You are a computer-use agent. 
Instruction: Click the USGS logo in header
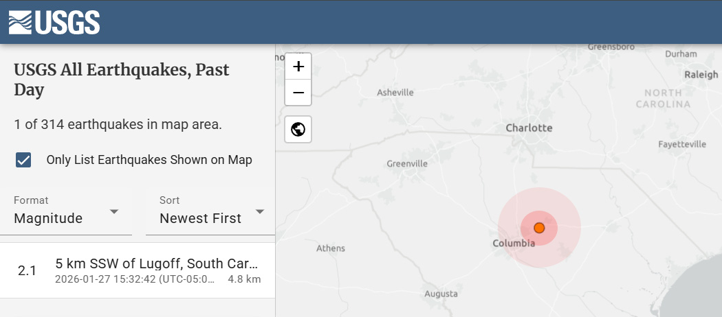tap(54, 22)
